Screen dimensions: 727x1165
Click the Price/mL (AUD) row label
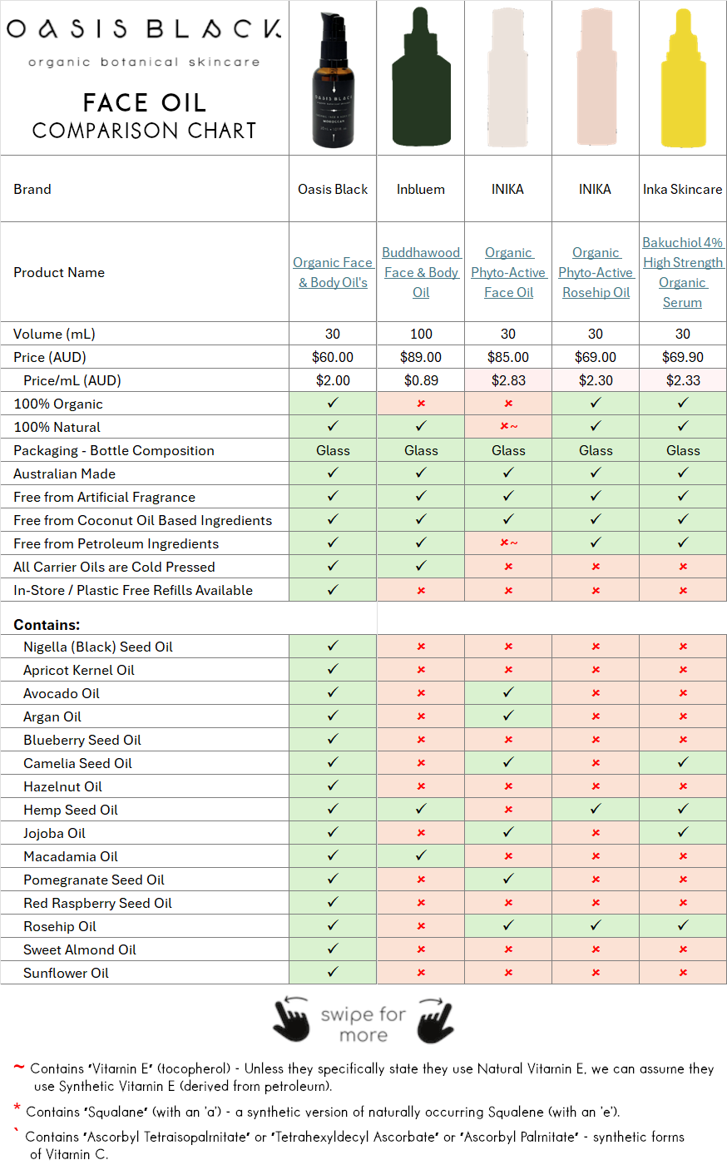tap(72, 380)
